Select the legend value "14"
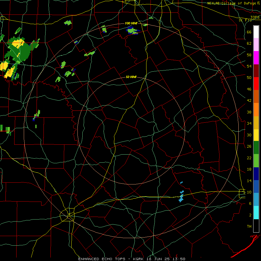Viewport: 261px width, 261px height. pyautogui.click(x=249, y=181)
